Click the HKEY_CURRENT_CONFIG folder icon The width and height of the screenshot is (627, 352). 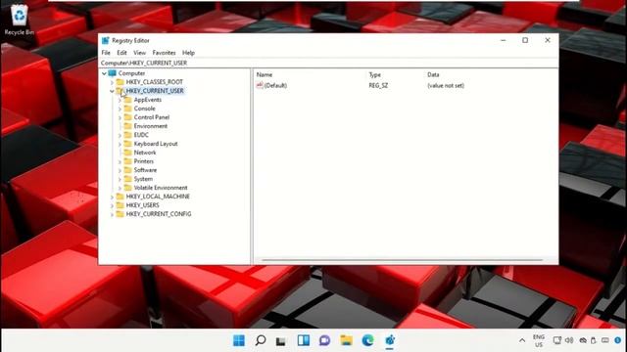coord(120,214)
